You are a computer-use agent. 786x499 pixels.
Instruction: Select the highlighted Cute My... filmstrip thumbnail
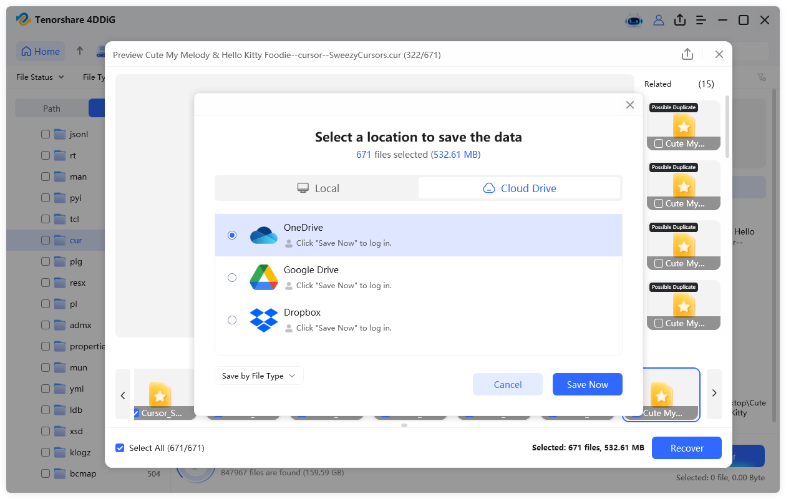click(661, 395)
